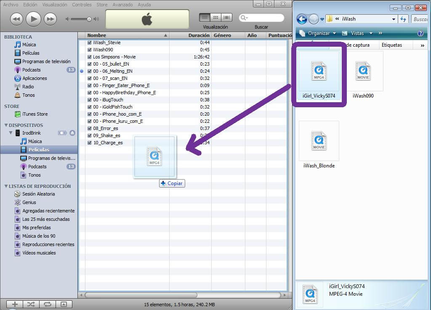Open Programas de televis… under IrodBrink
The height and width of the screenshot is (310, 431).
51,158
